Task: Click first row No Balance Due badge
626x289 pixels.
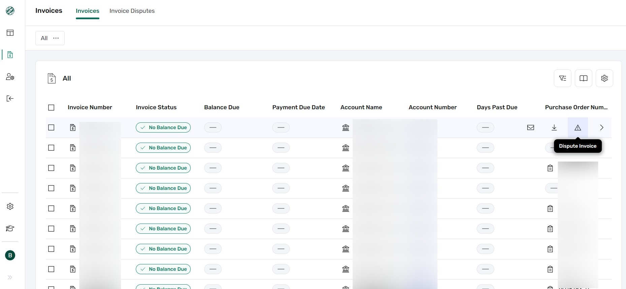Action: (163, 127)
